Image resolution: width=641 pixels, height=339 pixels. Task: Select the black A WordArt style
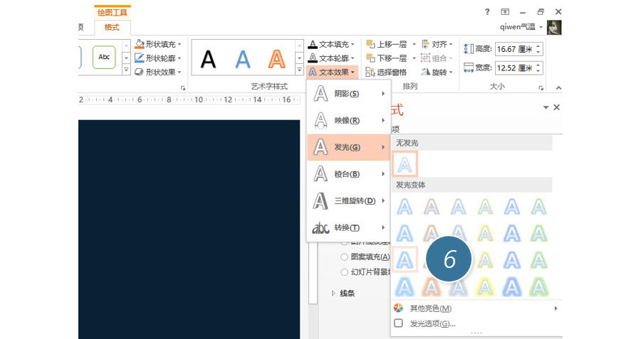[208, 59]
